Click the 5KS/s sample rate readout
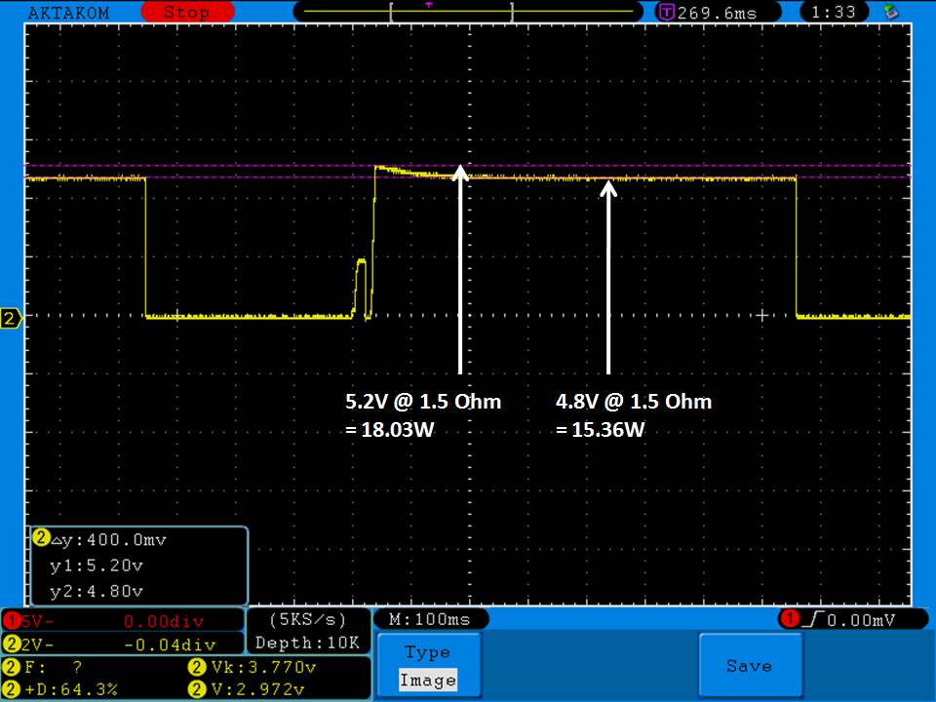 click(x=307, y=620)
